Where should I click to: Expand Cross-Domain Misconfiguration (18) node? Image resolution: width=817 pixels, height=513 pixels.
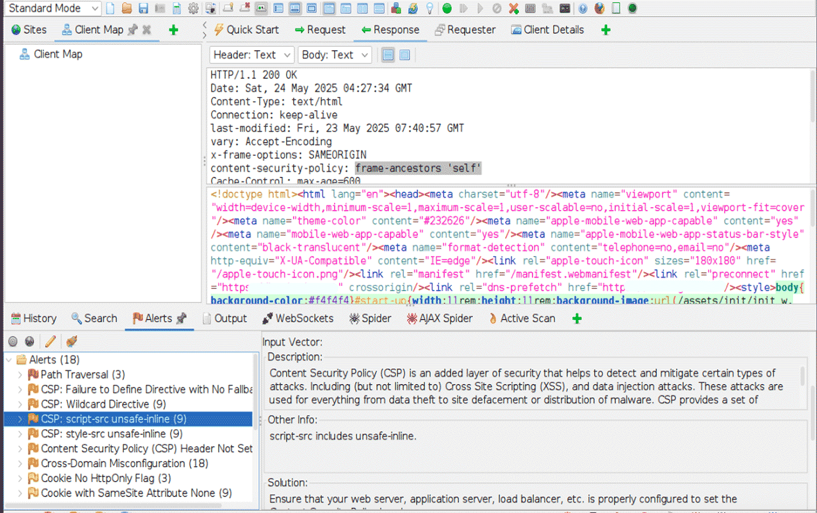point(20,463)
